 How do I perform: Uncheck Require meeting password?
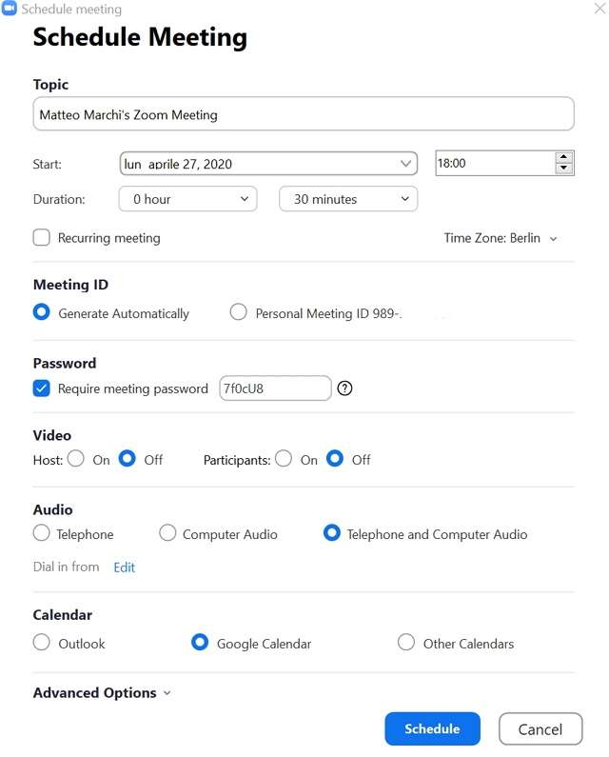(x=42, y=388)
